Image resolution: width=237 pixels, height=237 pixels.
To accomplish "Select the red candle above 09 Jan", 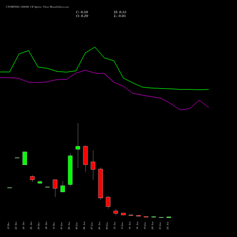I will (108, 202).
